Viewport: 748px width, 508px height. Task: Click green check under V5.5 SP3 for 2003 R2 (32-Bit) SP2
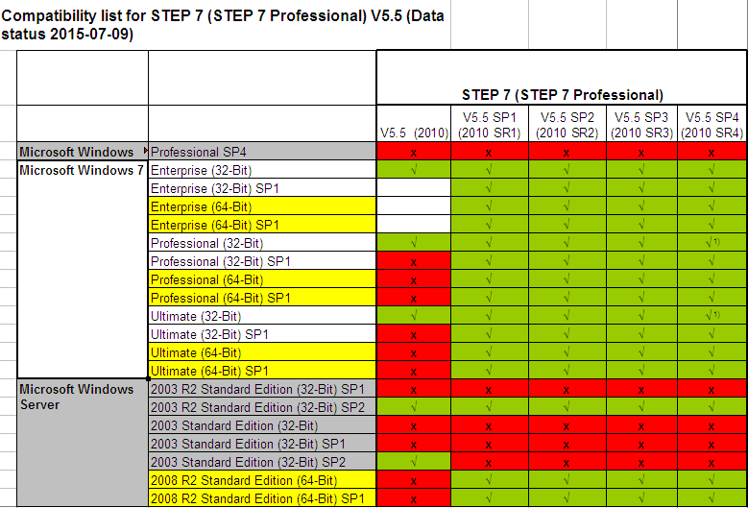(641, 406)
